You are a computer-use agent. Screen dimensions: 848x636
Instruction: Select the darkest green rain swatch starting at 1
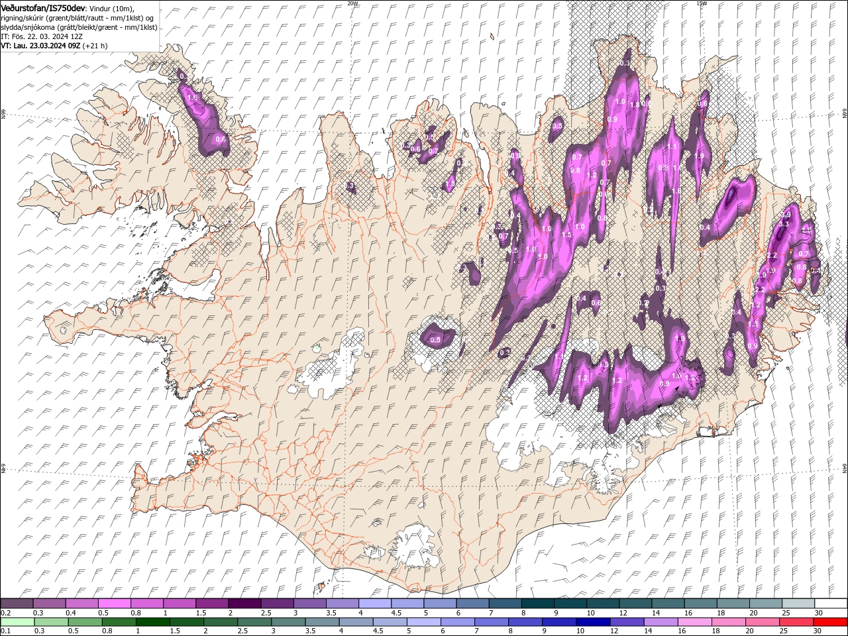point(152,622)
